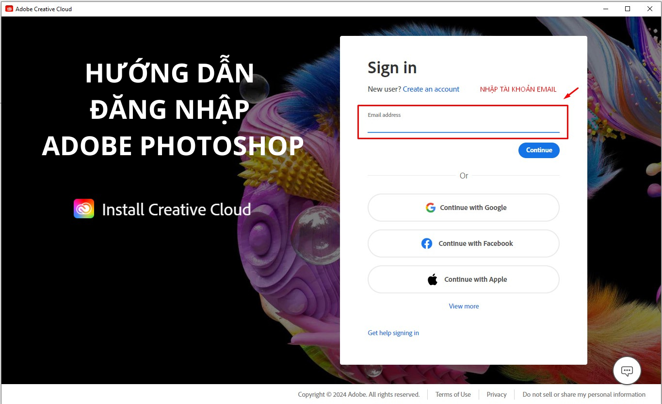
Task: Expand sign-in options with View more
Action: 464,306
